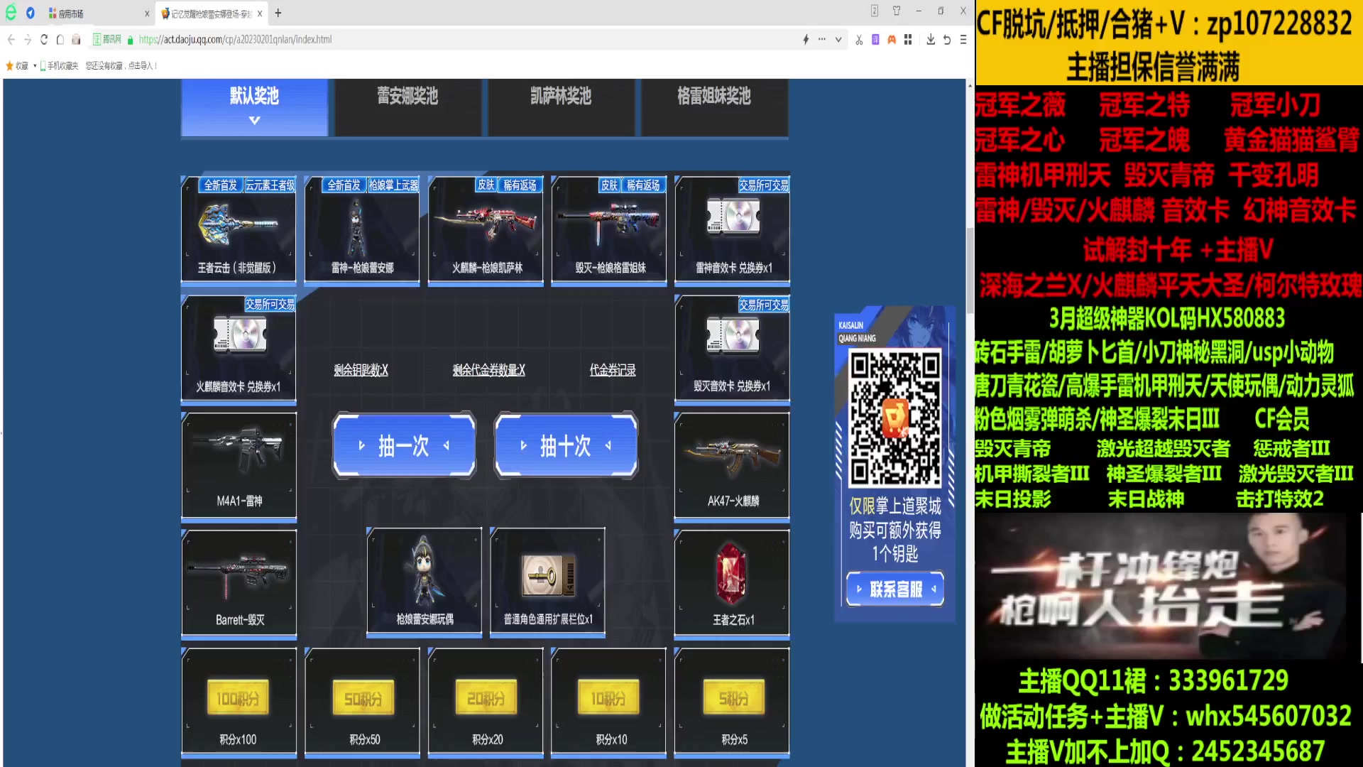Image resolution: width=1363 pixels, height=767 pixels.
Task: Click the 雷神-枪娘蕾安娜 prize card
Action: tap(362, 229)
